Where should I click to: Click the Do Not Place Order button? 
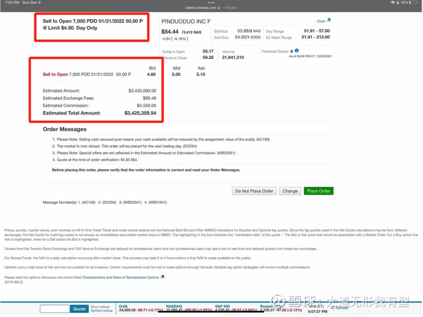click(x=254, y=191)
